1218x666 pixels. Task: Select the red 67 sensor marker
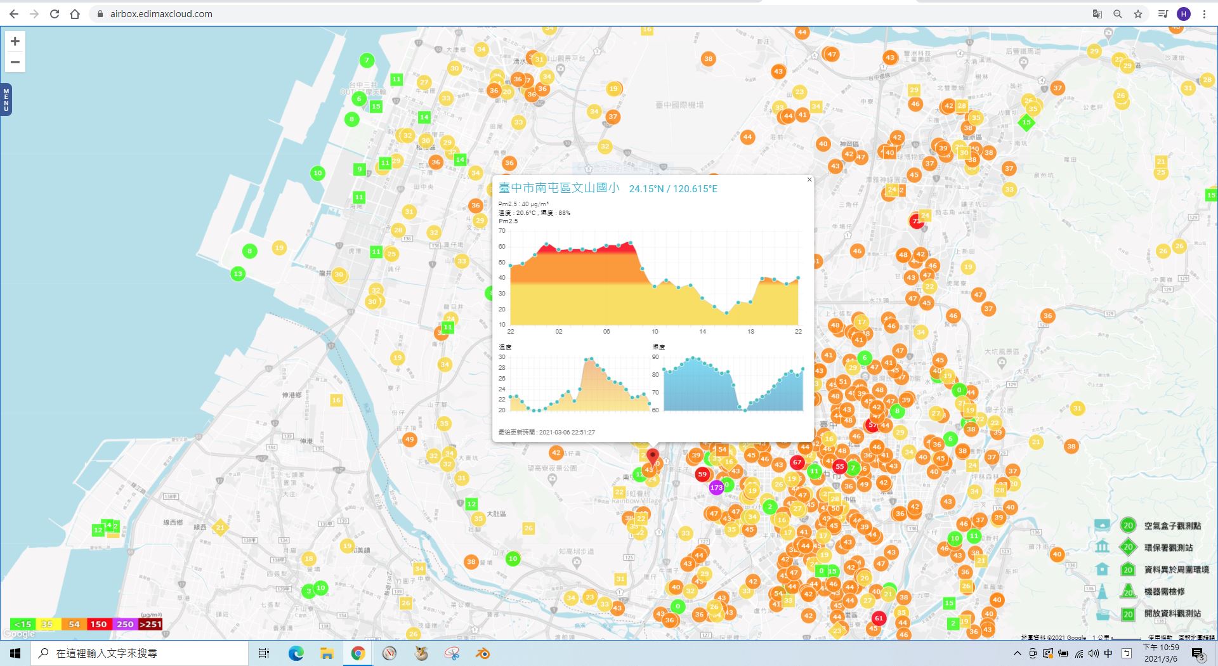(797, 462)
